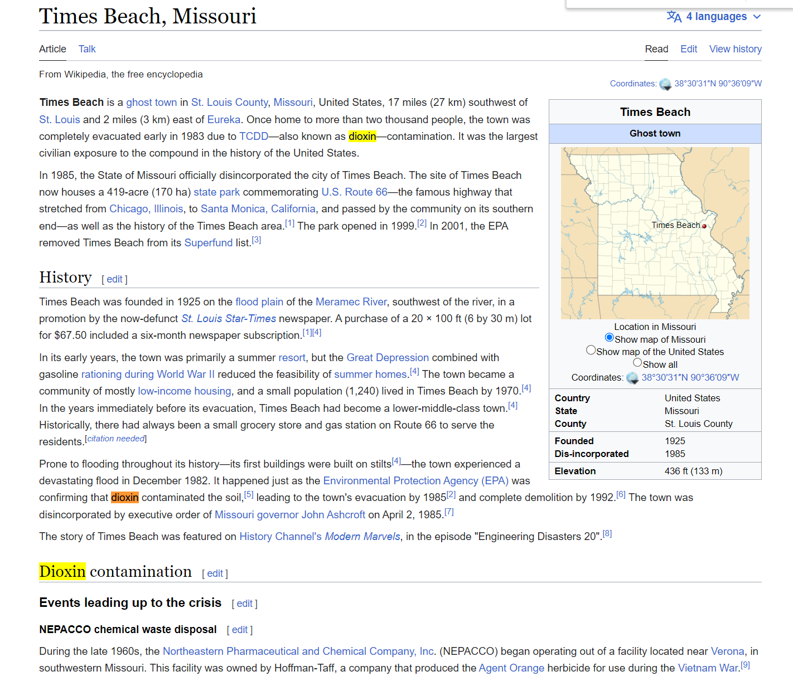
Task: Click the citation needed superscript link
Action: (116, 439)
